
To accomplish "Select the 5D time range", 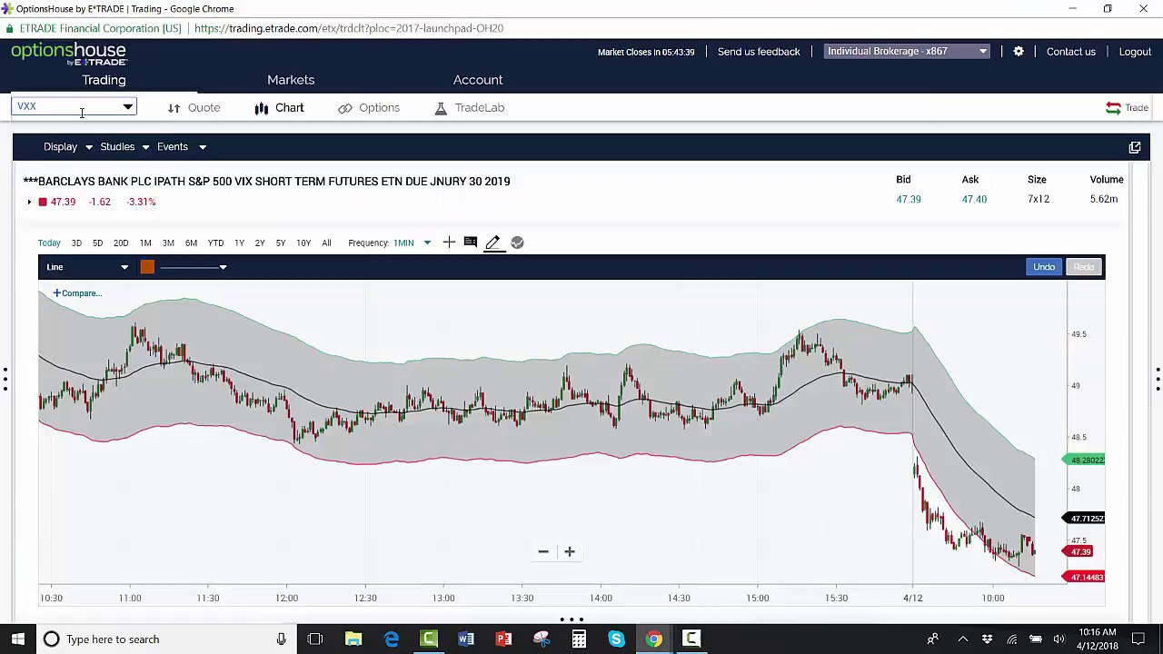I will pos(97,243).
